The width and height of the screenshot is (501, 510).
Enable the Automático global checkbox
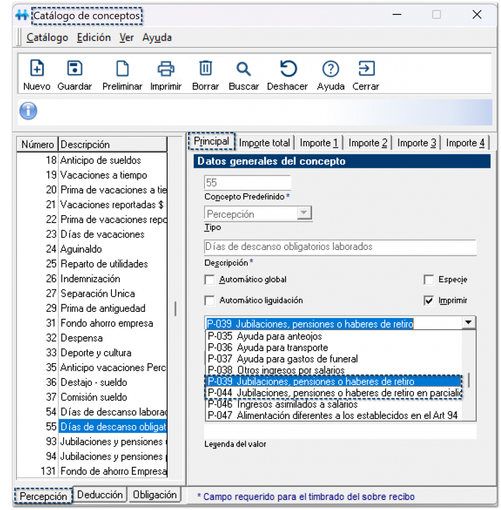pyautogui.click(x=210, y=280)
